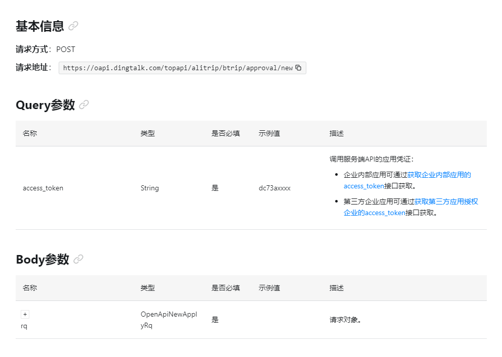Click the dc73axxxx example value
The image size is (502, 357).
pos(275,188)
